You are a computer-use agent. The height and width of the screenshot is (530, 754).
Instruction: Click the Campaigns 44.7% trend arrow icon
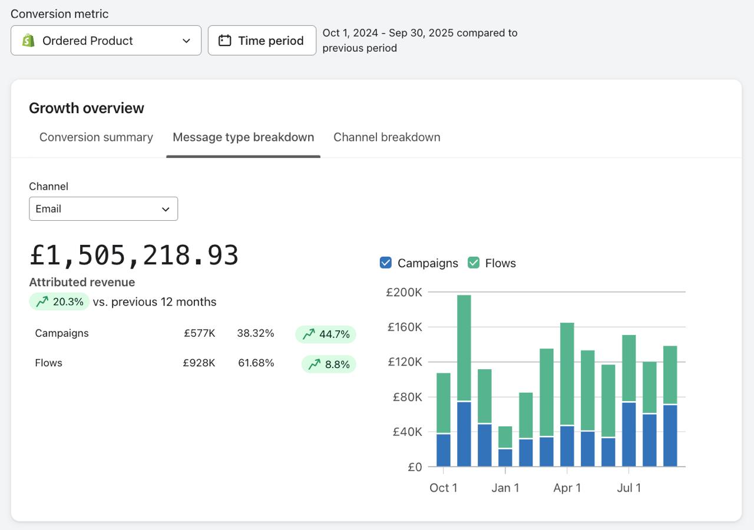pyautogui.click(x=309, y=334)
